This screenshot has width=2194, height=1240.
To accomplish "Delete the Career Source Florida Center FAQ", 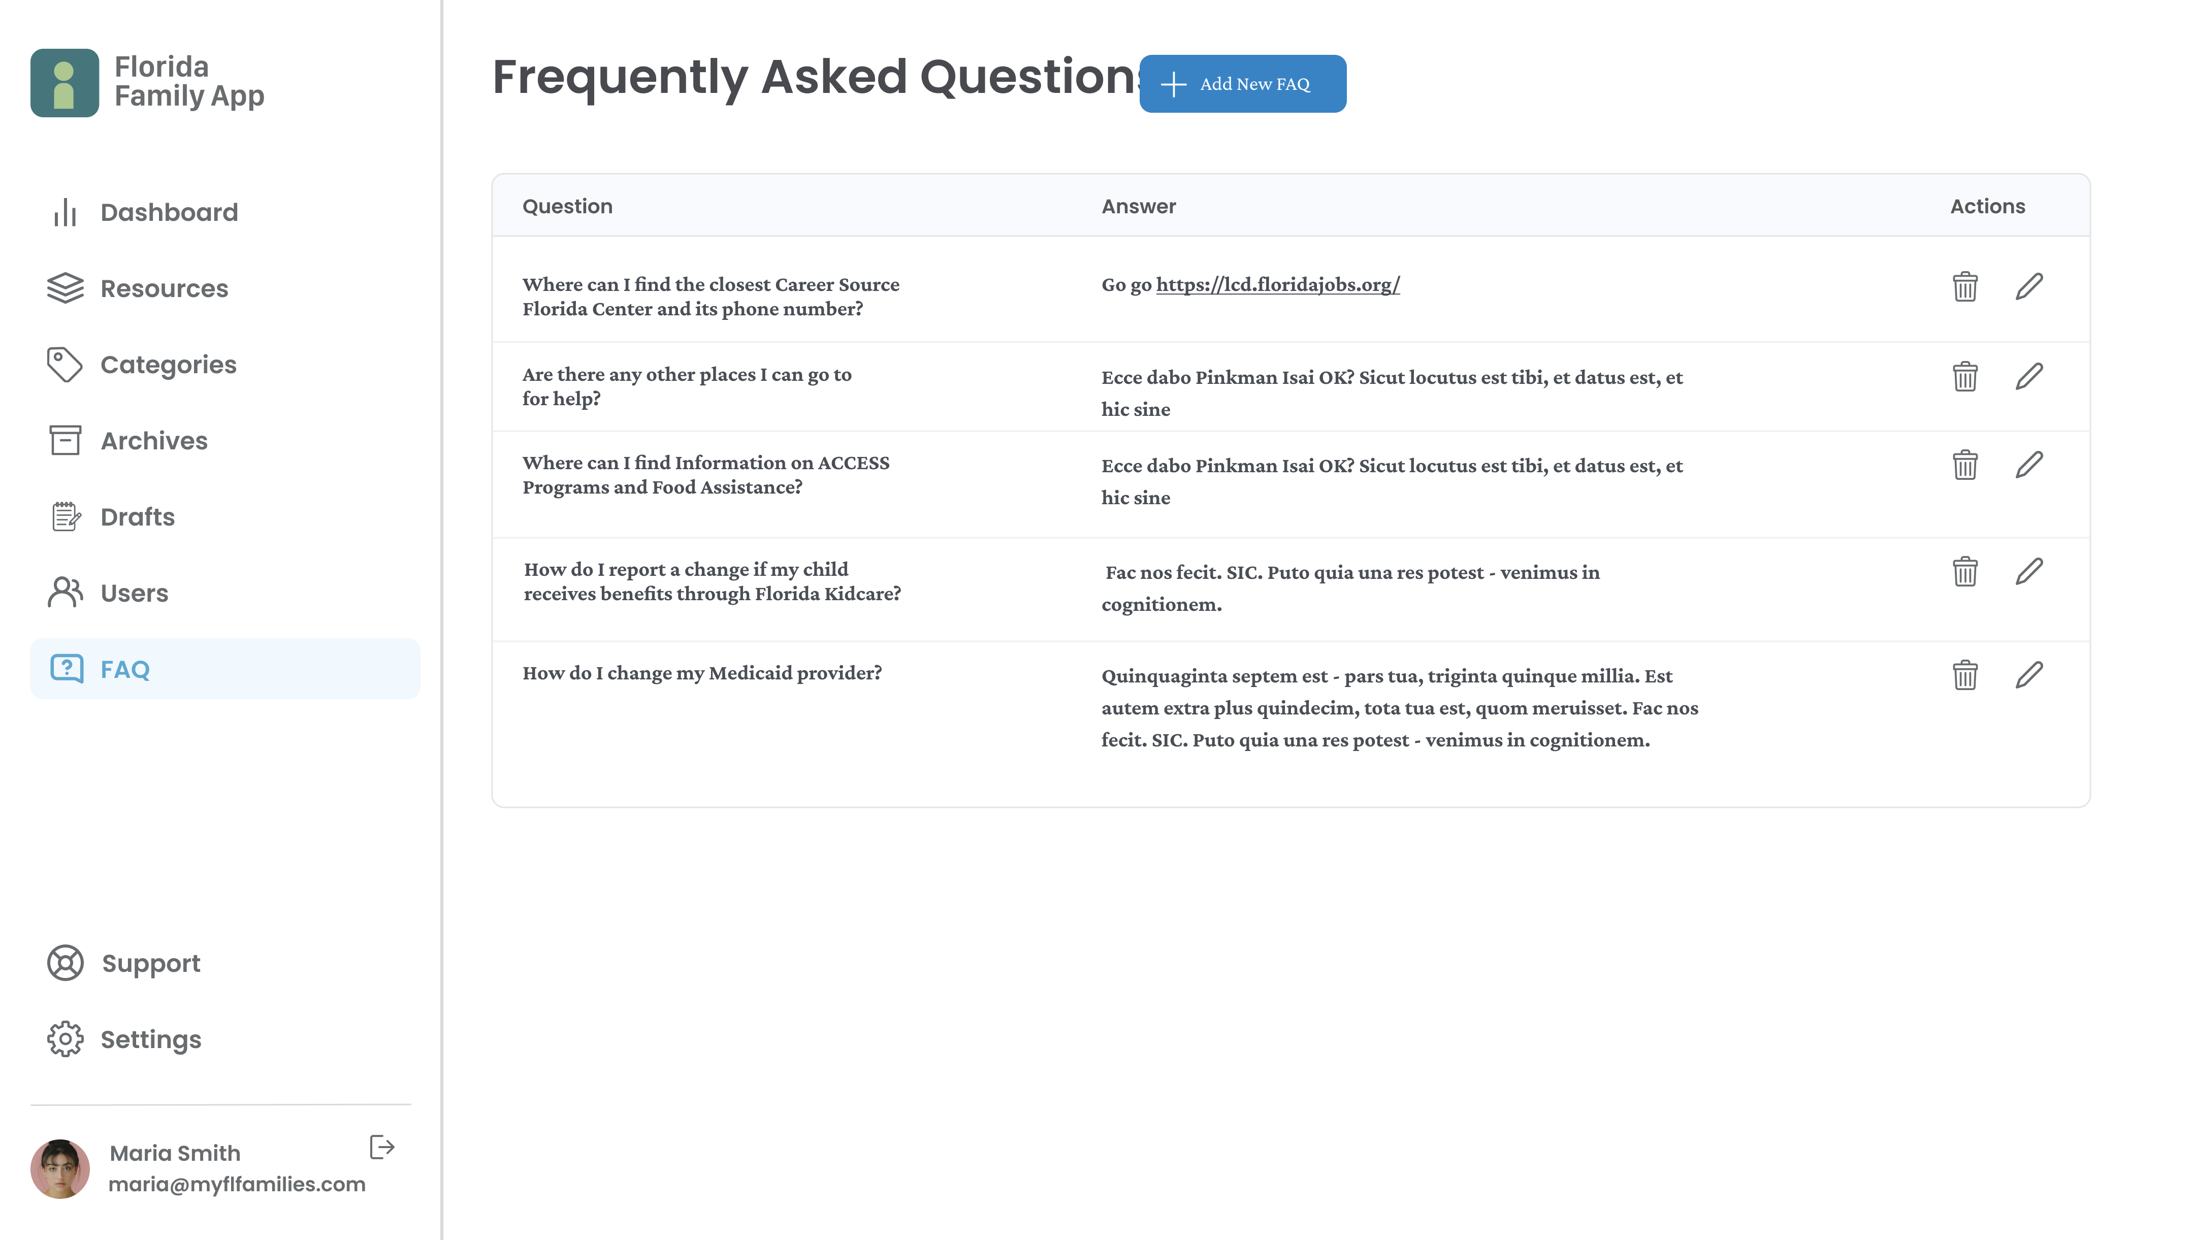I will [1965, 286].
